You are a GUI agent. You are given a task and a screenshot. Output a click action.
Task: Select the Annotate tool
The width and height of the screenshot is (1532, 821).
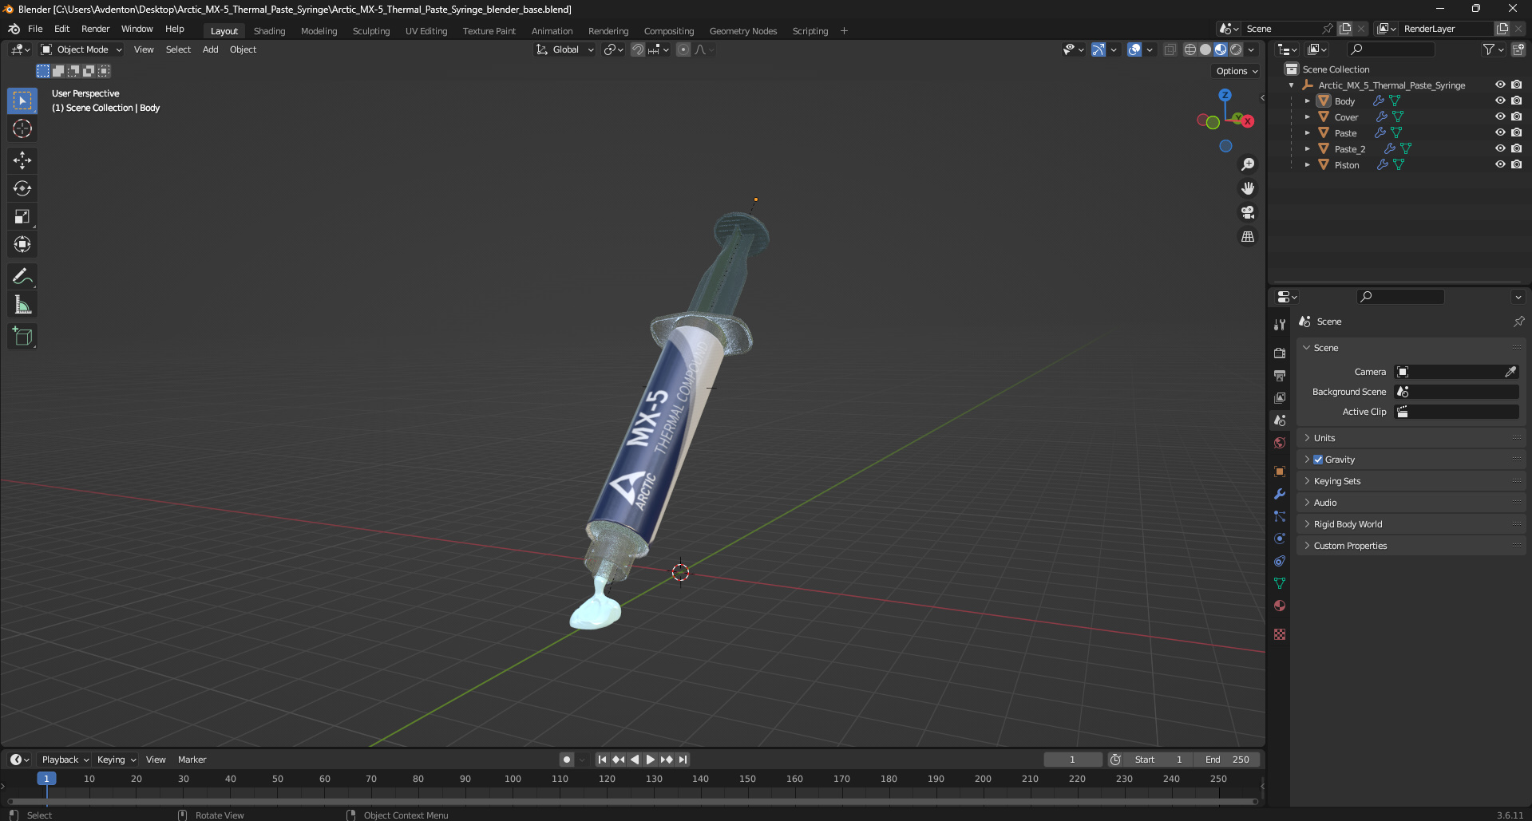[x=22, y=277]
